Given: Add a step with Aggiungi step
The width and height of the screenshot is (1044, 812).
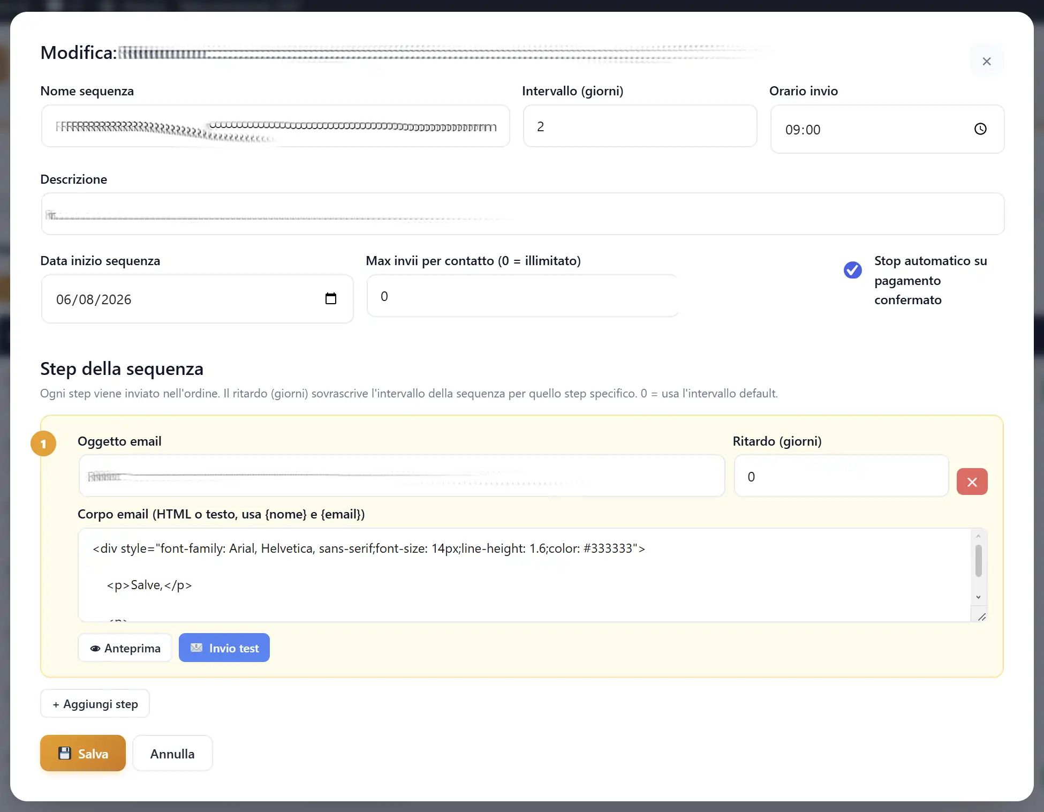Looking at the screenshot, I should [x=95, y=704].
